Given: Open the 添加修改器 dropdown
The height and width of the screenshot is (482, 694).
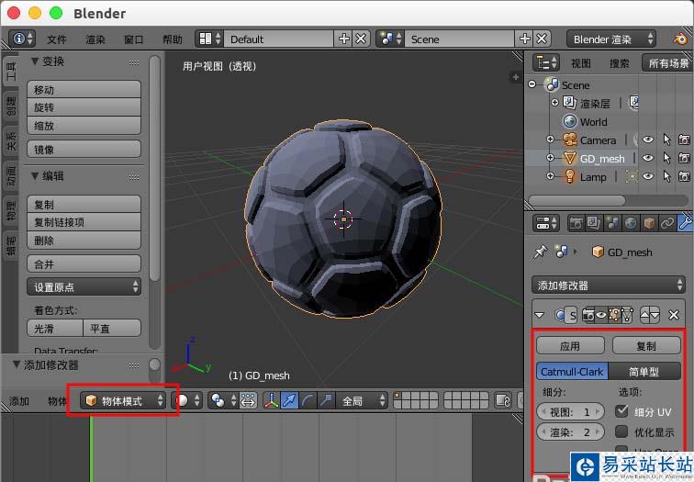Looking at the screenshot, I should click(x=608, y=286).
